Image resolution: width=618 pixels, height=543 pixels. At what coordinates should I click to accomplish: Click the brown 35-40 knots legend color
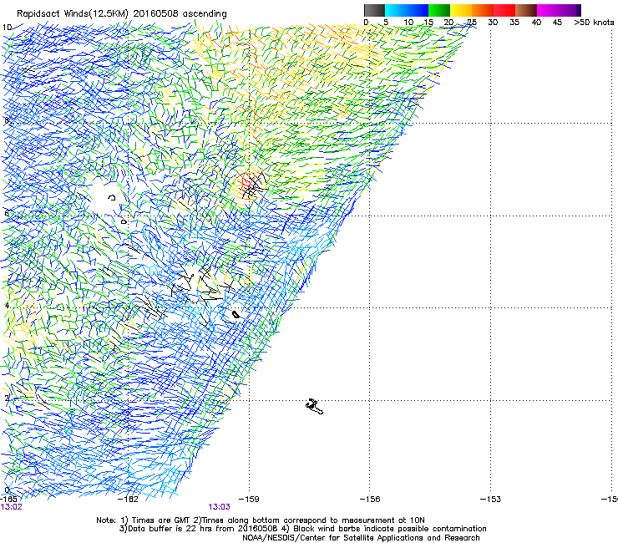[x=526, y=10]
